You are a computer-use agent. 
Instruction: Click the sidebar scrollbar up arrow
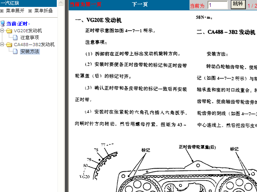click(x=61, y=3)
